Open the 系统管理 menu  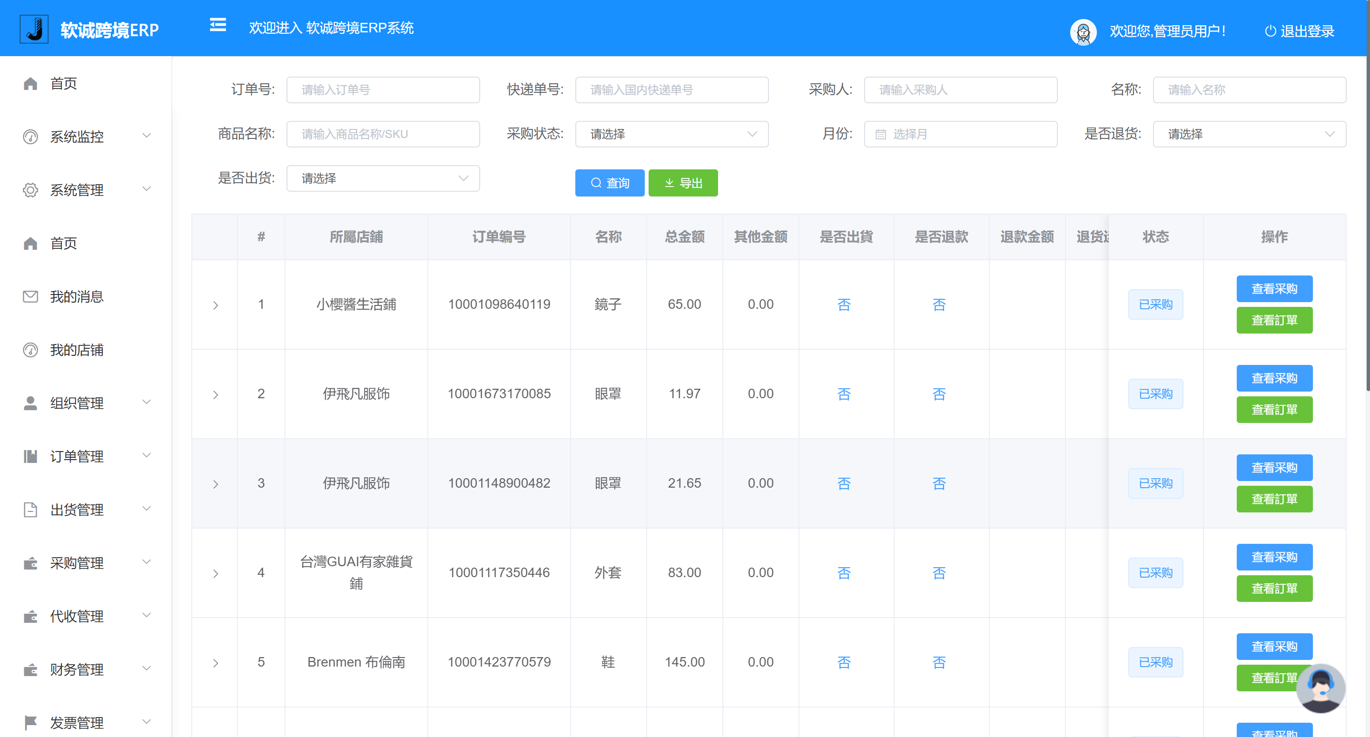pyautogui.click(x=86, y=190)
